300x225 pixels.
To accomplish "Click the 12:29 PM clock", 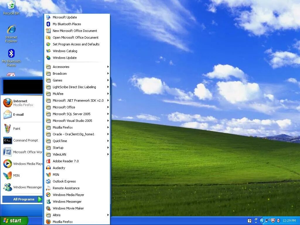I will point(289,221).
